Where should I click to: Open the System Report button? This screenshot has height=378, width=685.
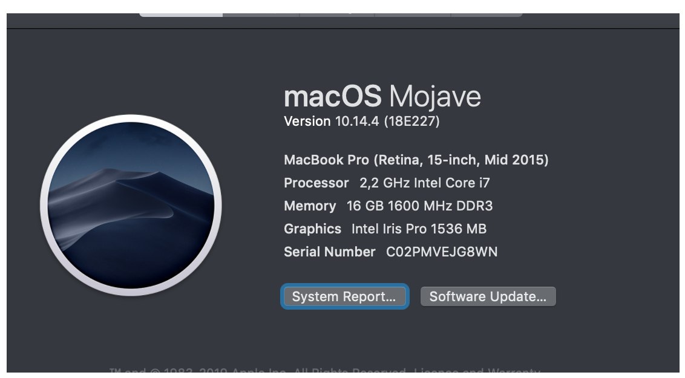345,296
